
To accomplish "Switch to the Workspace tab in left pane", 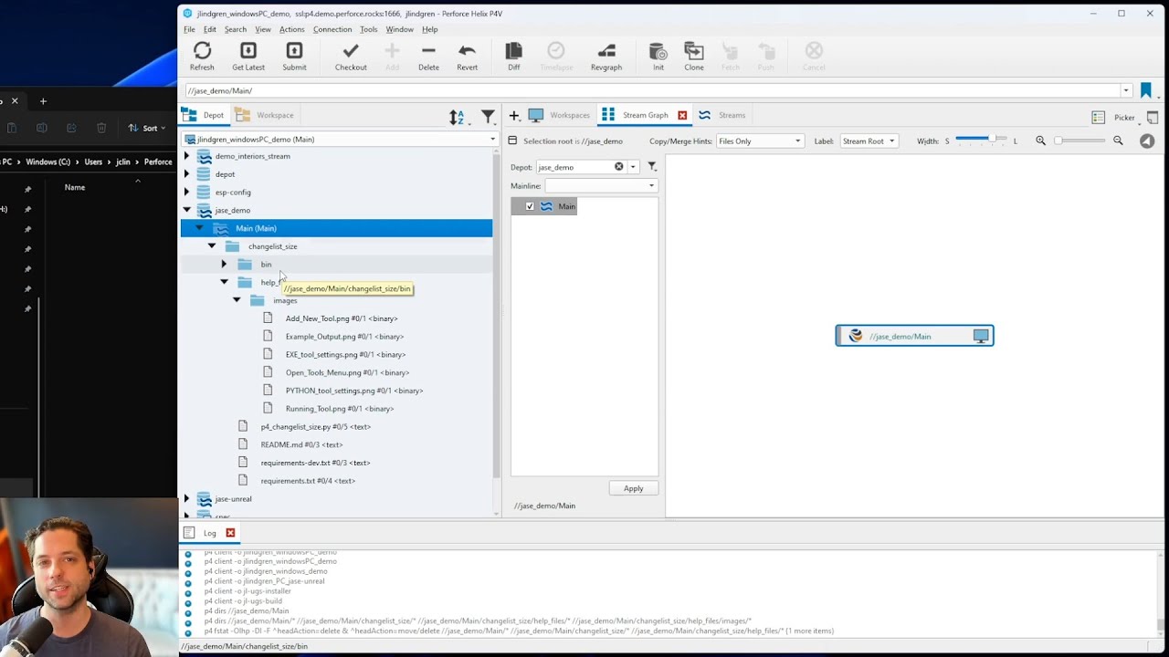I will 265,116.
